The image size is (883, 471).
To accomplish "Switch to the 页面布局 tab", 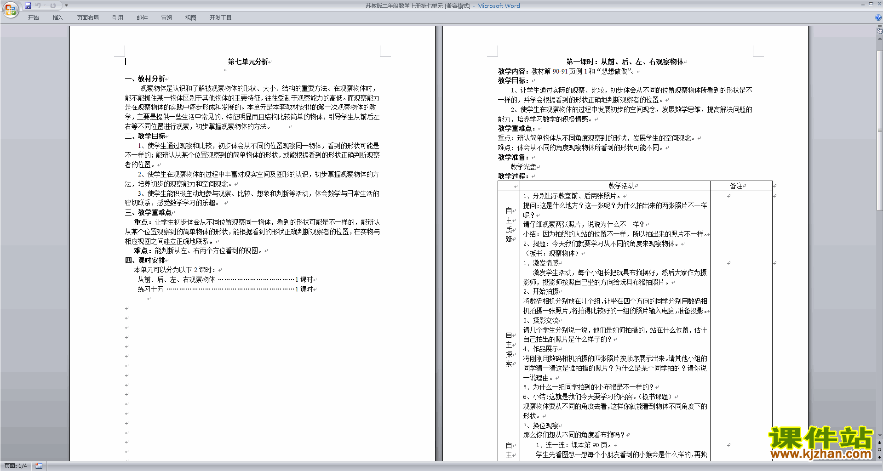I will [88, 18].
